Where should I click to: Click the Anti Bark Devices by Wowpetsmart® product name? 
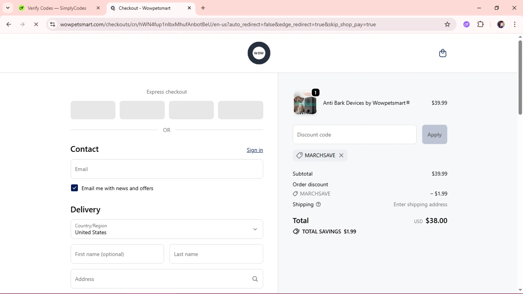[x=366, y=103]
